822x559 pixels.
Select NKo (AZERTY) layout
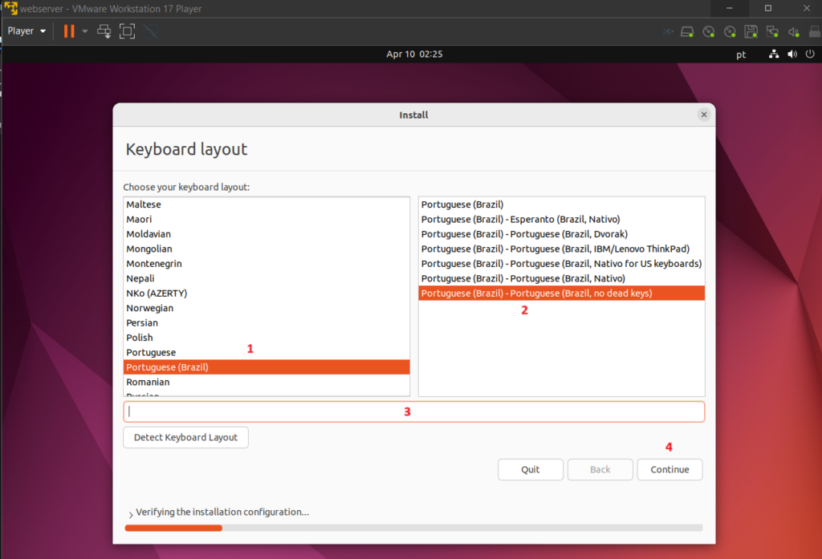coord(267,294)
